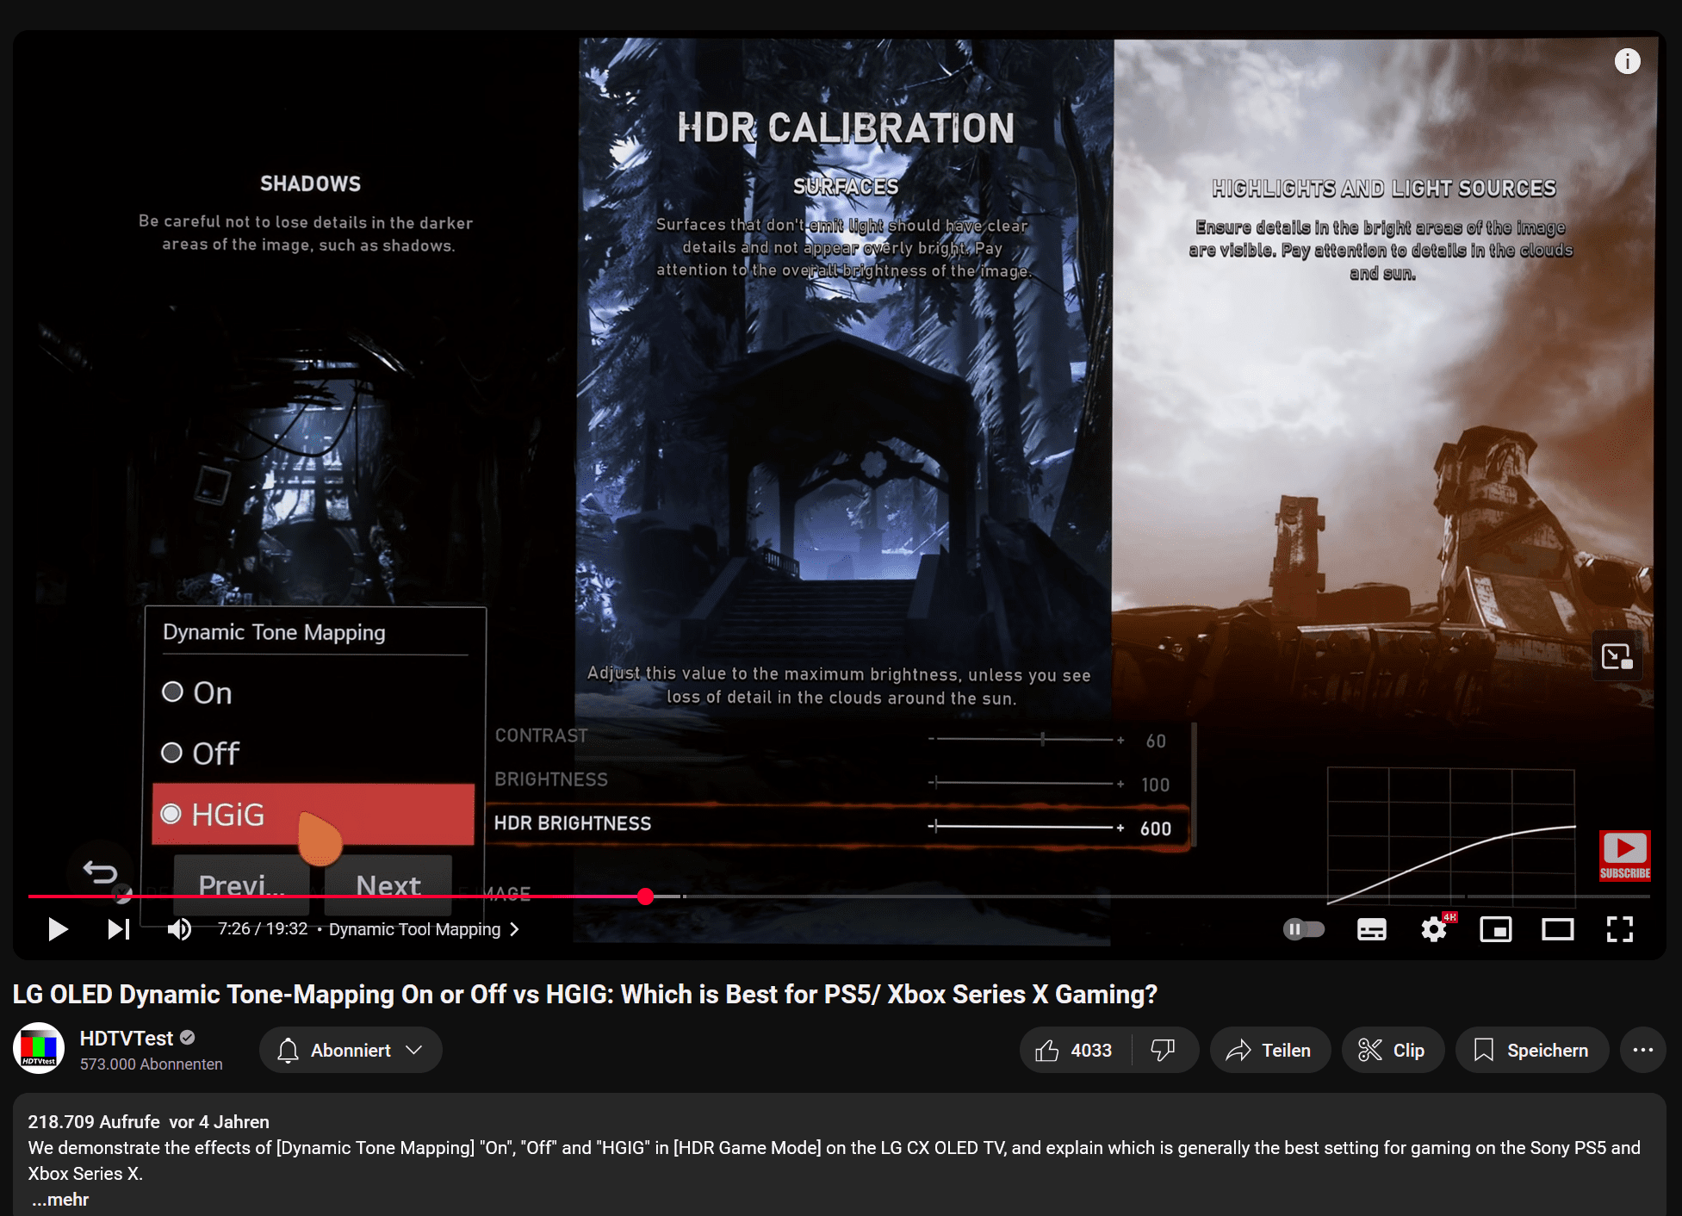Screen dimensions: 1682x1216
Task: Expand the Dynamic Tool Mapping chapter chevron
Action: coord(515,929)
